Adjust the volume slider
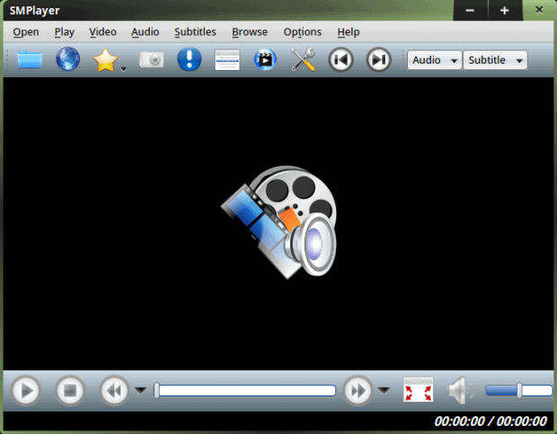 click(x=519, y=390)
